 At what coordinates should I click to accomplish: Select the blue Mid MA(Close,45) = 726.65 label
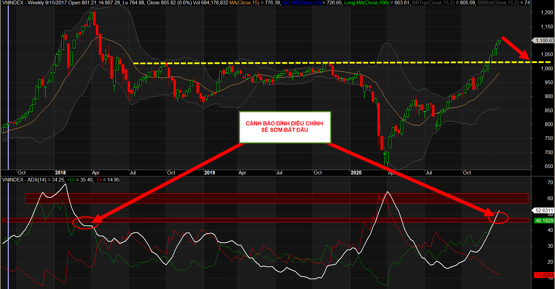(312, 3)
